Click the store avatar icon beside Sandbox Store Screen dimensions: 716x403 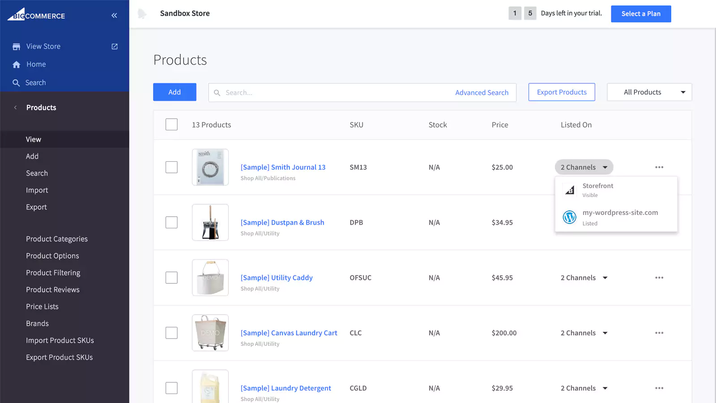(x=142, y=13)
